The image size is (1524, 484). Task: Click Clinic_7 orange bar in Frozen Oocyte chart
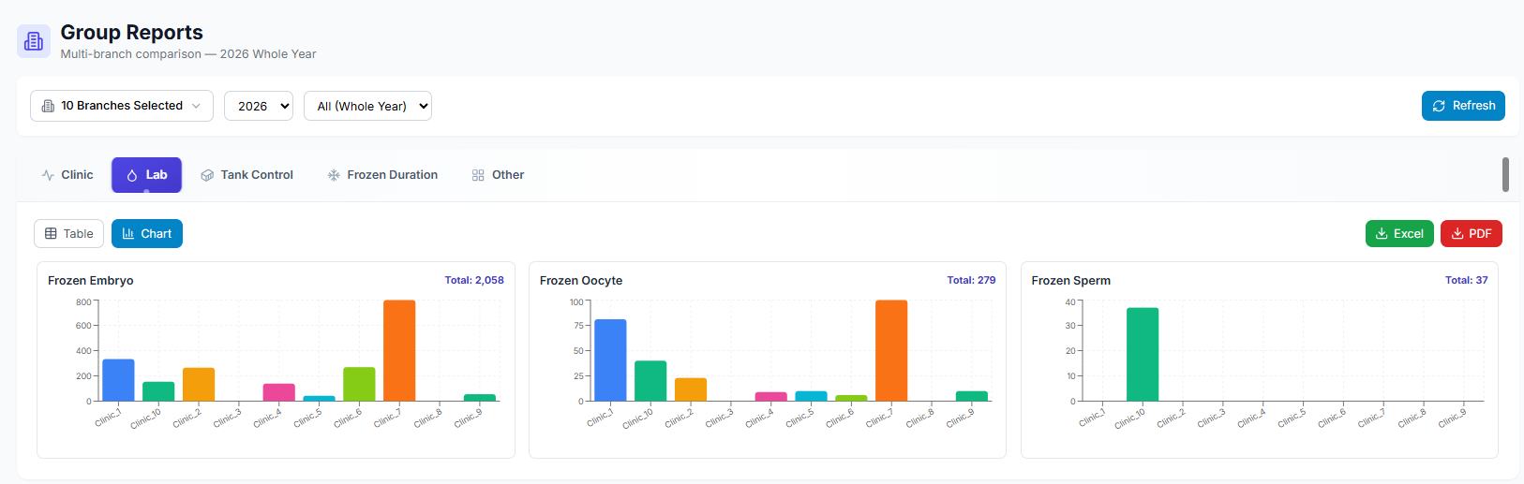pyautogui.click(x=891, y=351)
